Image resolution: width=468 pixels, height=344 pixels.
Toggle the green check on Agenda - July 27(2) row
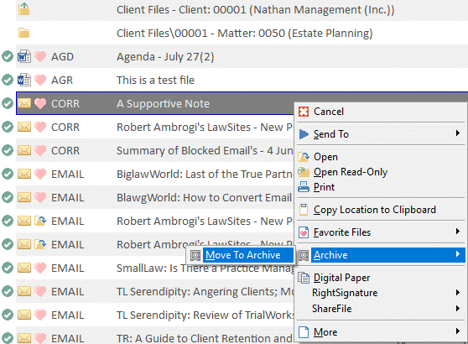coord(8,56)
